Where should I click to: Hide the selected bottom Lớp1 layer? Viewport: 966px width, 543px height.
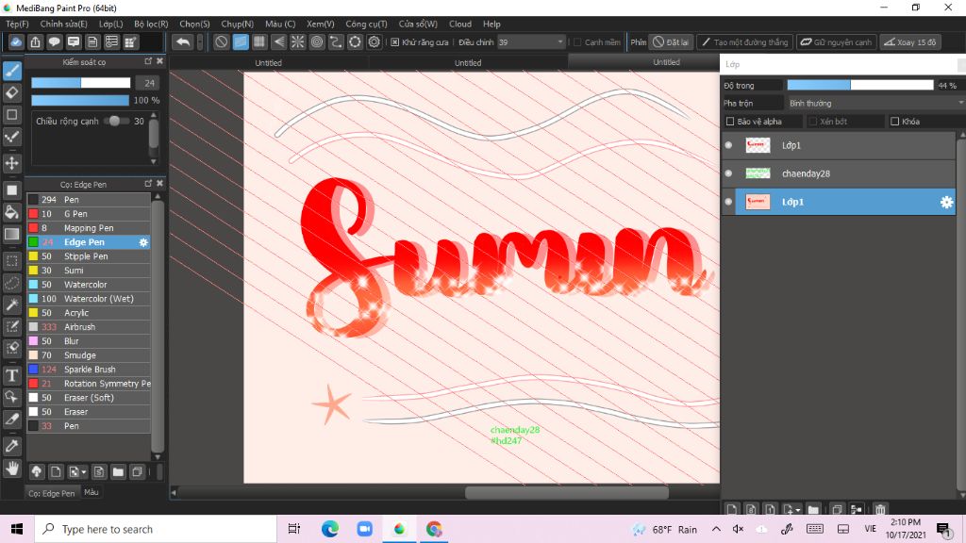728,202
